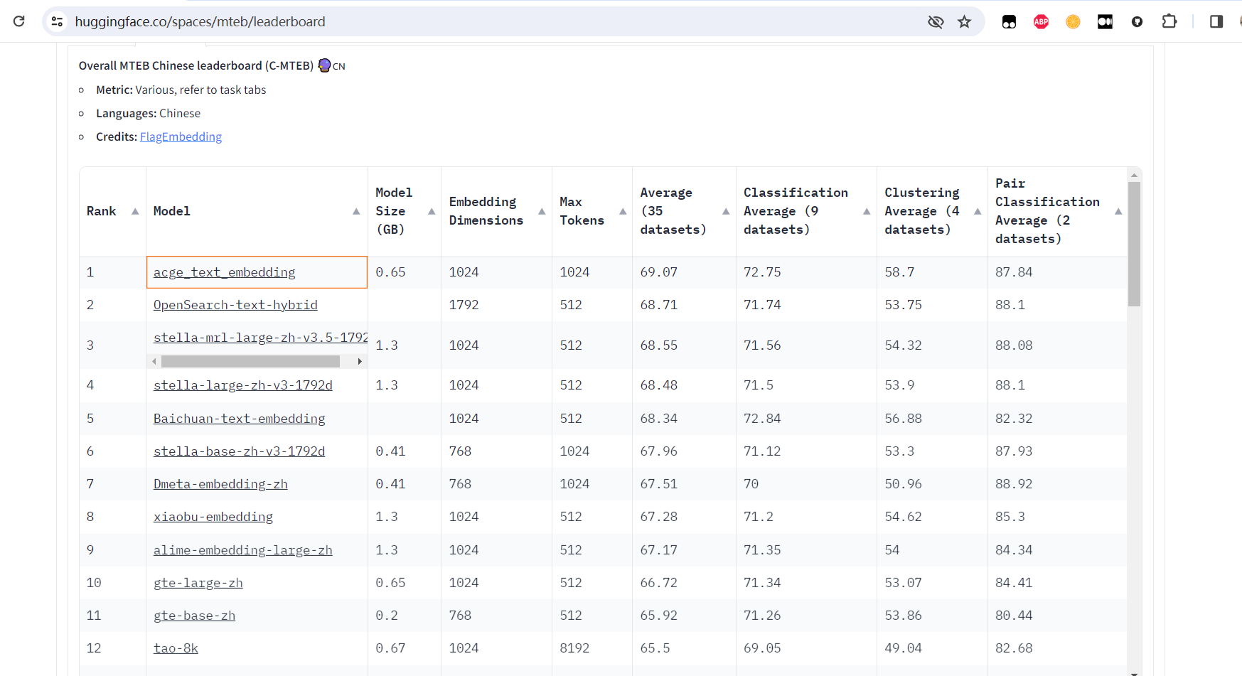Sort by Embedding Dimensions column

(542, 211)
